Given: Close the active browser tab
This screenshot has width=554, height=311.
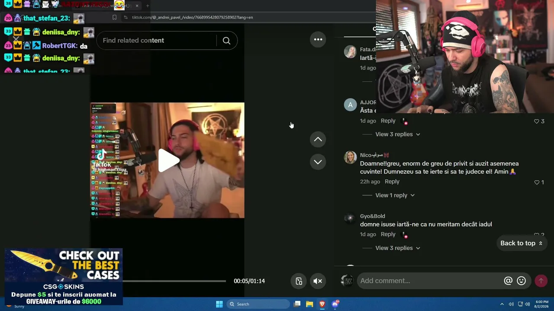Looking at the screenshot, I should tap(137, 6).
